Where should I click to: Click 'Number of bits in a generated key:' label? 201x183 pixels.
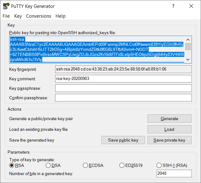point(41,174)
